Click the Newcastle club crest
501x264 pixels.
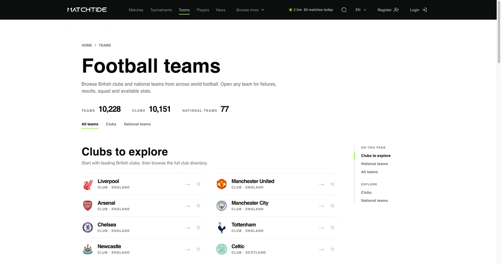88,249
